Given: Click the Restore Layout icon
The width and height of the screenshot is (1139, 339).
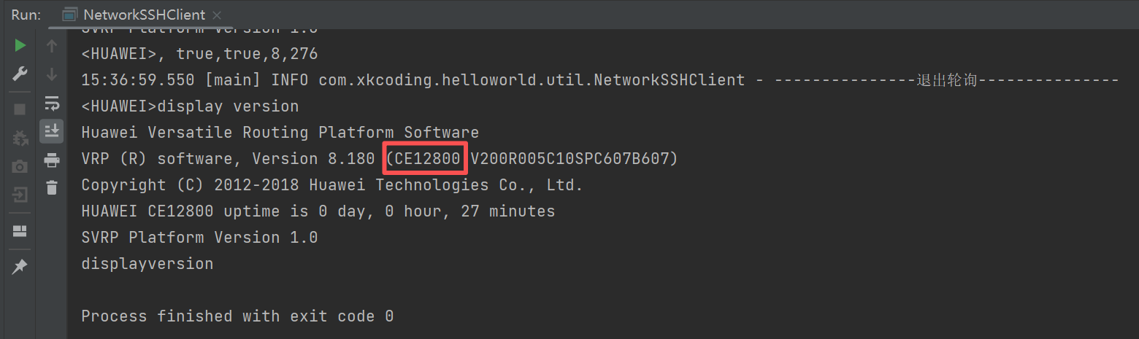Looking at the screenshot, I should tap(20, 231).
